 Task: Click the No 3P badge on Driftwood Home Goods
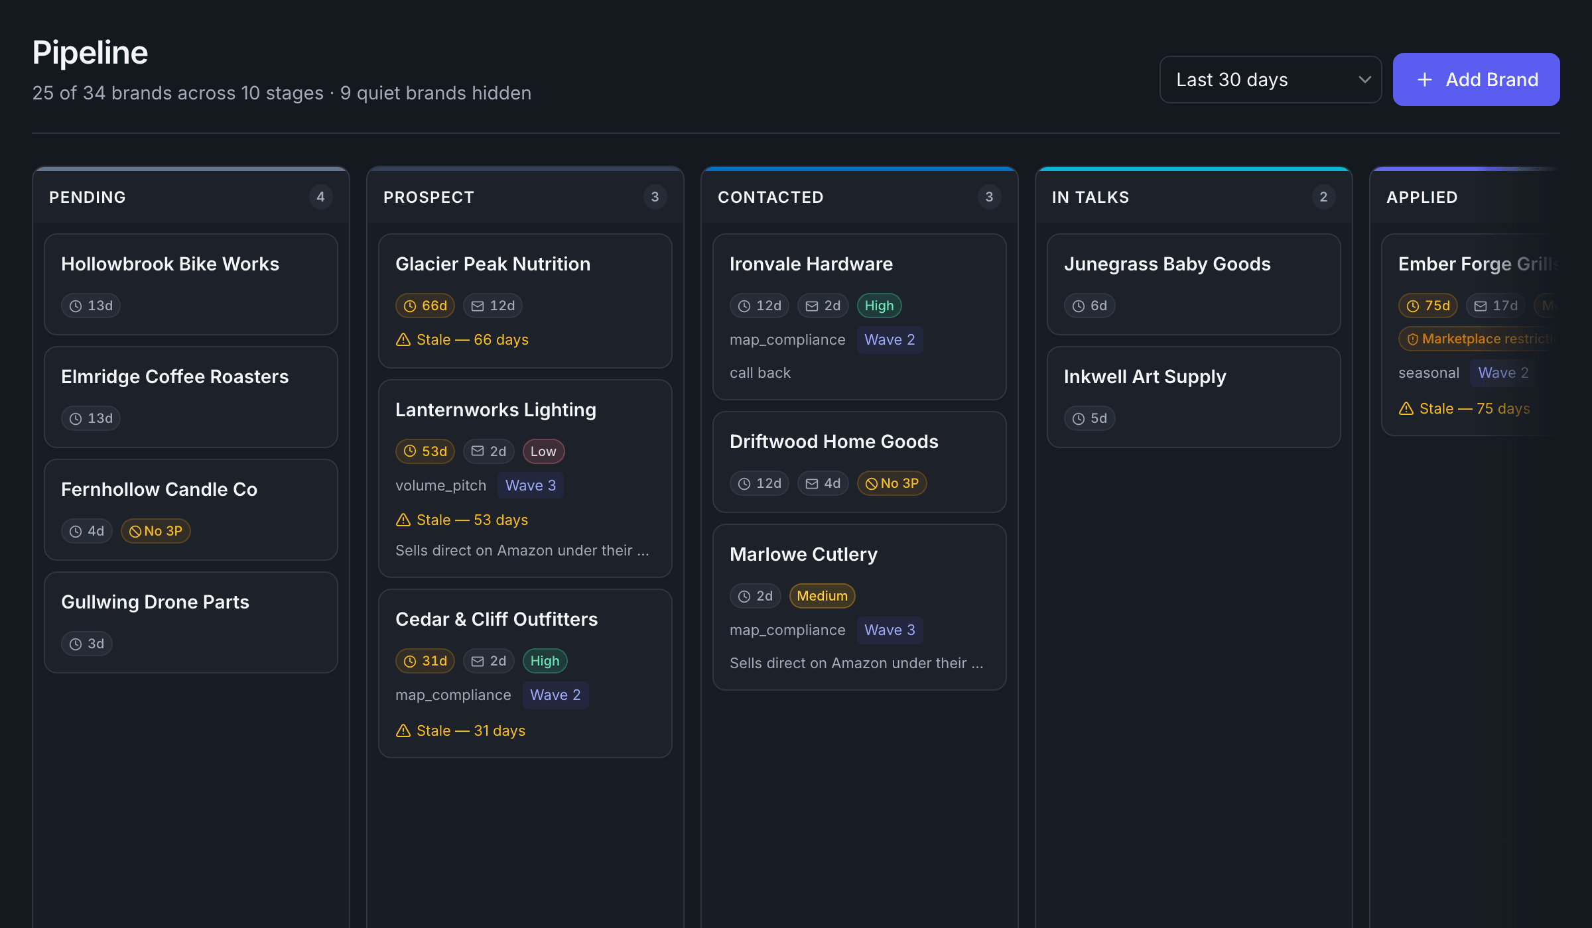(892, 483)
